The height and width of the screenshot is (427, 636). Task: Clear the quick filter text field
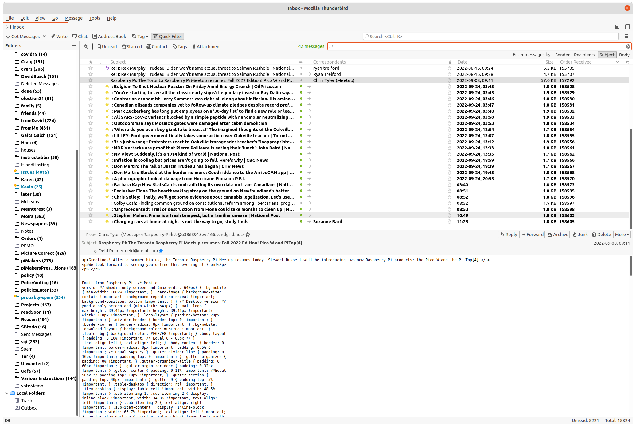628,46
